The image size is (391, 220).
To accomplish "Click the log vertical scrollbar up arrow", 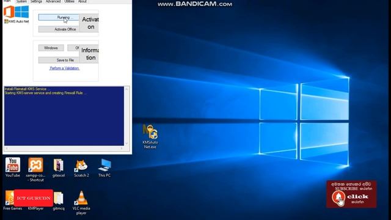I will click(x=126, y=89).
